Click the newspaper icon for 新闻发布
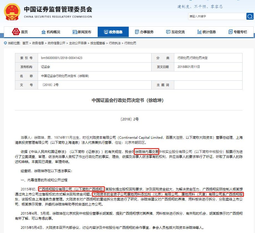Screen dimensions: 255x233 point(75,32)
